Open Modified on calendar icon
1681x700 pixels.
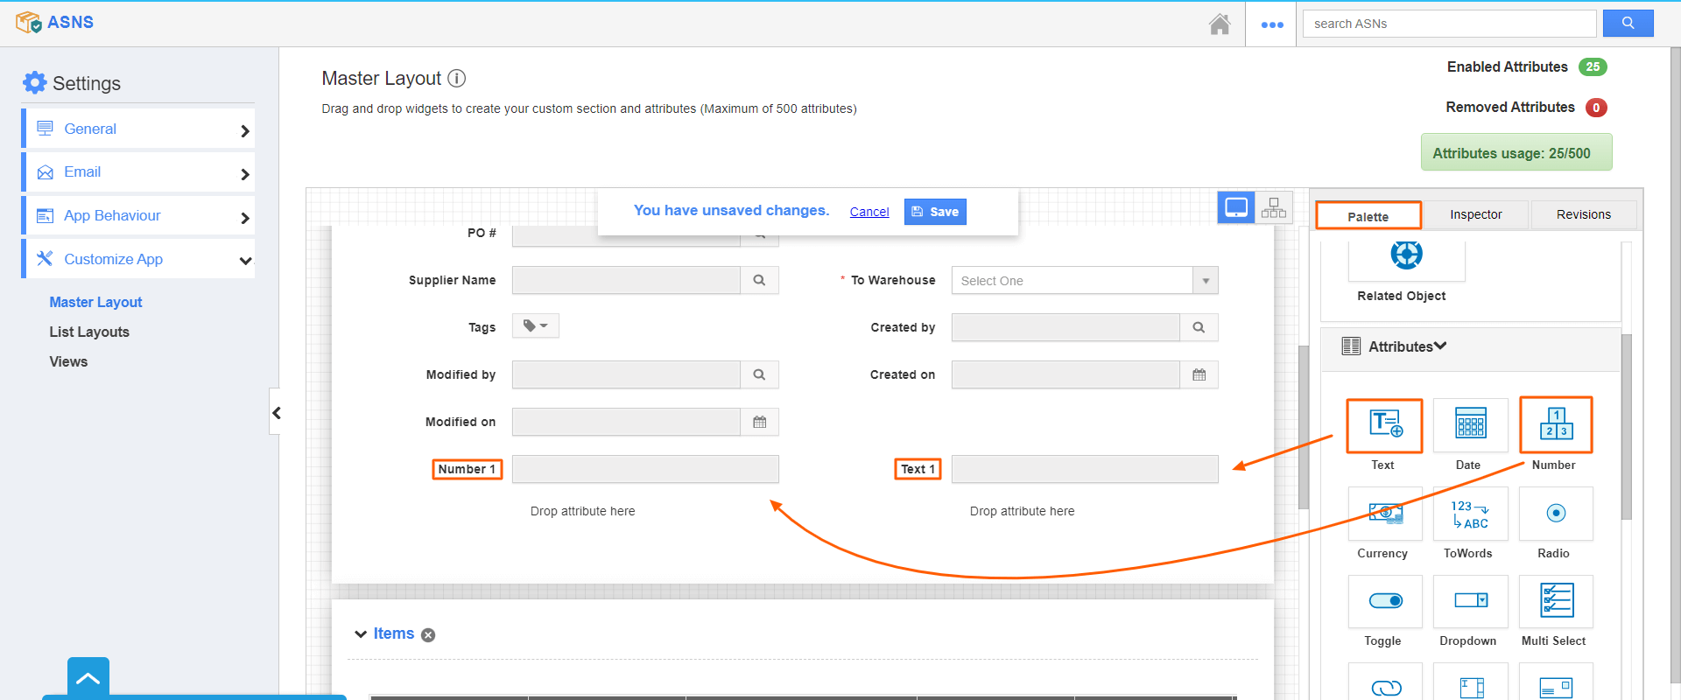759,422
